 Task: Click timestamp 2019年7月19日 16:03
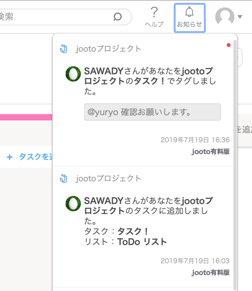click(195, 261)
